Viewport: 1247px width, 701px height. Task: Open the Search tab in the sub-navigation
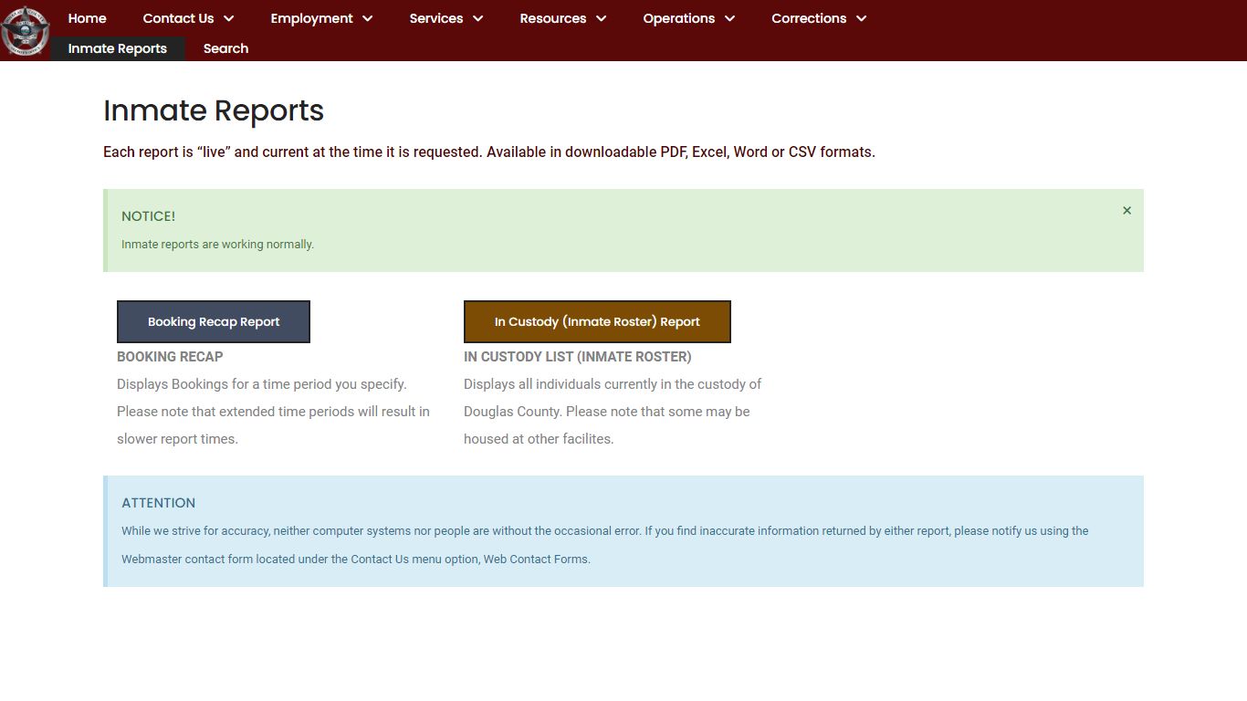(225, 48)
